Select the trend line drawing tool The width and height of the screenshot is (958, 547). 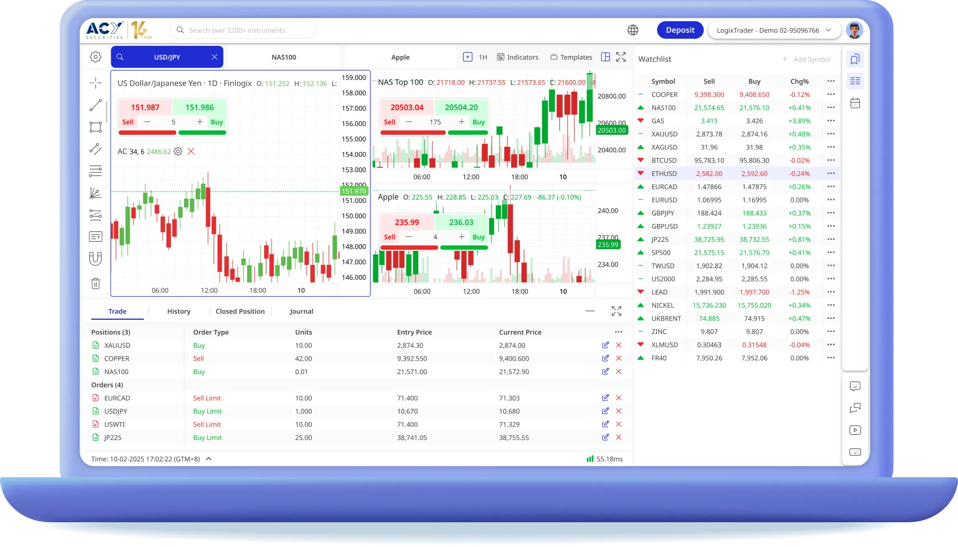96,105
